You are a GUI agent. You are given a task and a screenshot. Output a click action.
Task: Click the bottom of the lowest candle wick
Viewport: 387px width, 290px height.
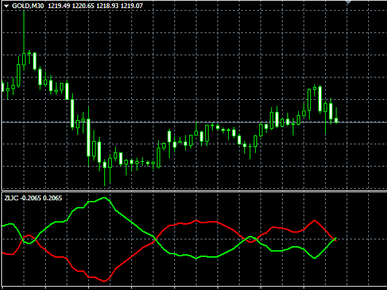tap(104, 185)
